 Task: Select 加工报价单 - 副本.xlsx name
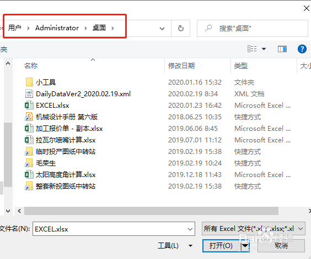click(69, 129)
